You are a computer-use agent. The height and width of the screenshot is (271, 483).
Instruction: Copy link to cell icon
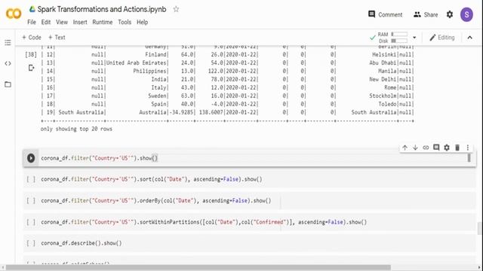[x=426, y=148]
